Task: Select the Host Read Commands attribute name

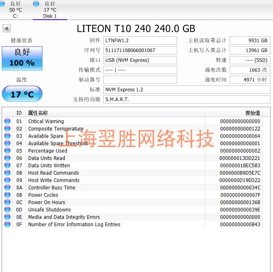Action: (x=54, y=173)
